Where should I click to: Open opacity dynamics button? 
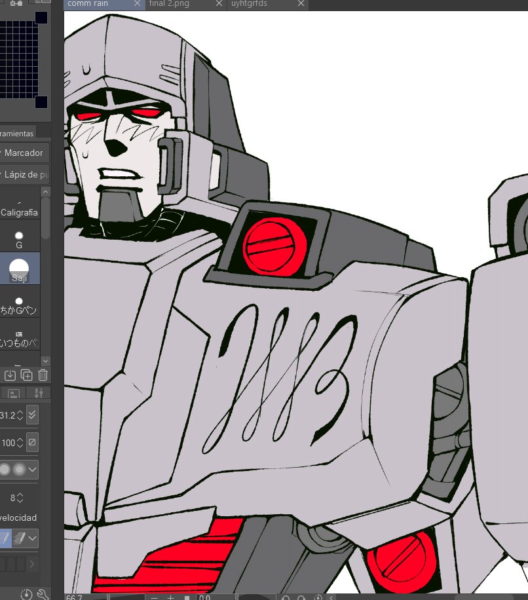click(x=32, y=442)
